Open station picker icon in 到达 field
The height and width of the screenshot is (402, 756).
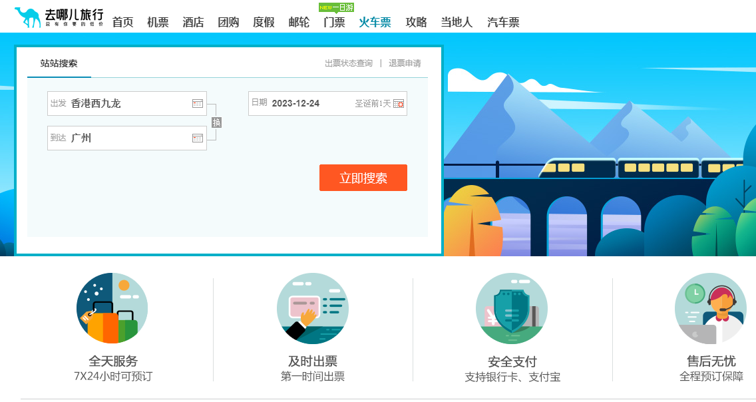pyautogui.click(x=198, y=138)
